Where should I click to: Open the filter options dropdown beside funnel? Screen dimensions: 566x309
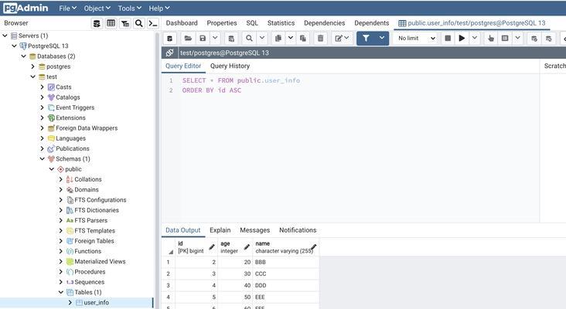pyautogui.click(x=382, y=38)
